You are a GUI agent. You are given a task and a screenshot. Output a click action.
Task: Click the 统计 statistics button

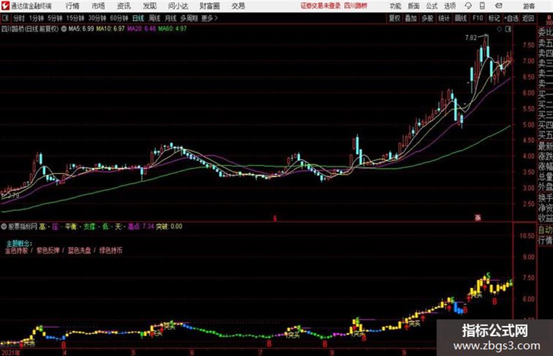click(x=444, y=18)
